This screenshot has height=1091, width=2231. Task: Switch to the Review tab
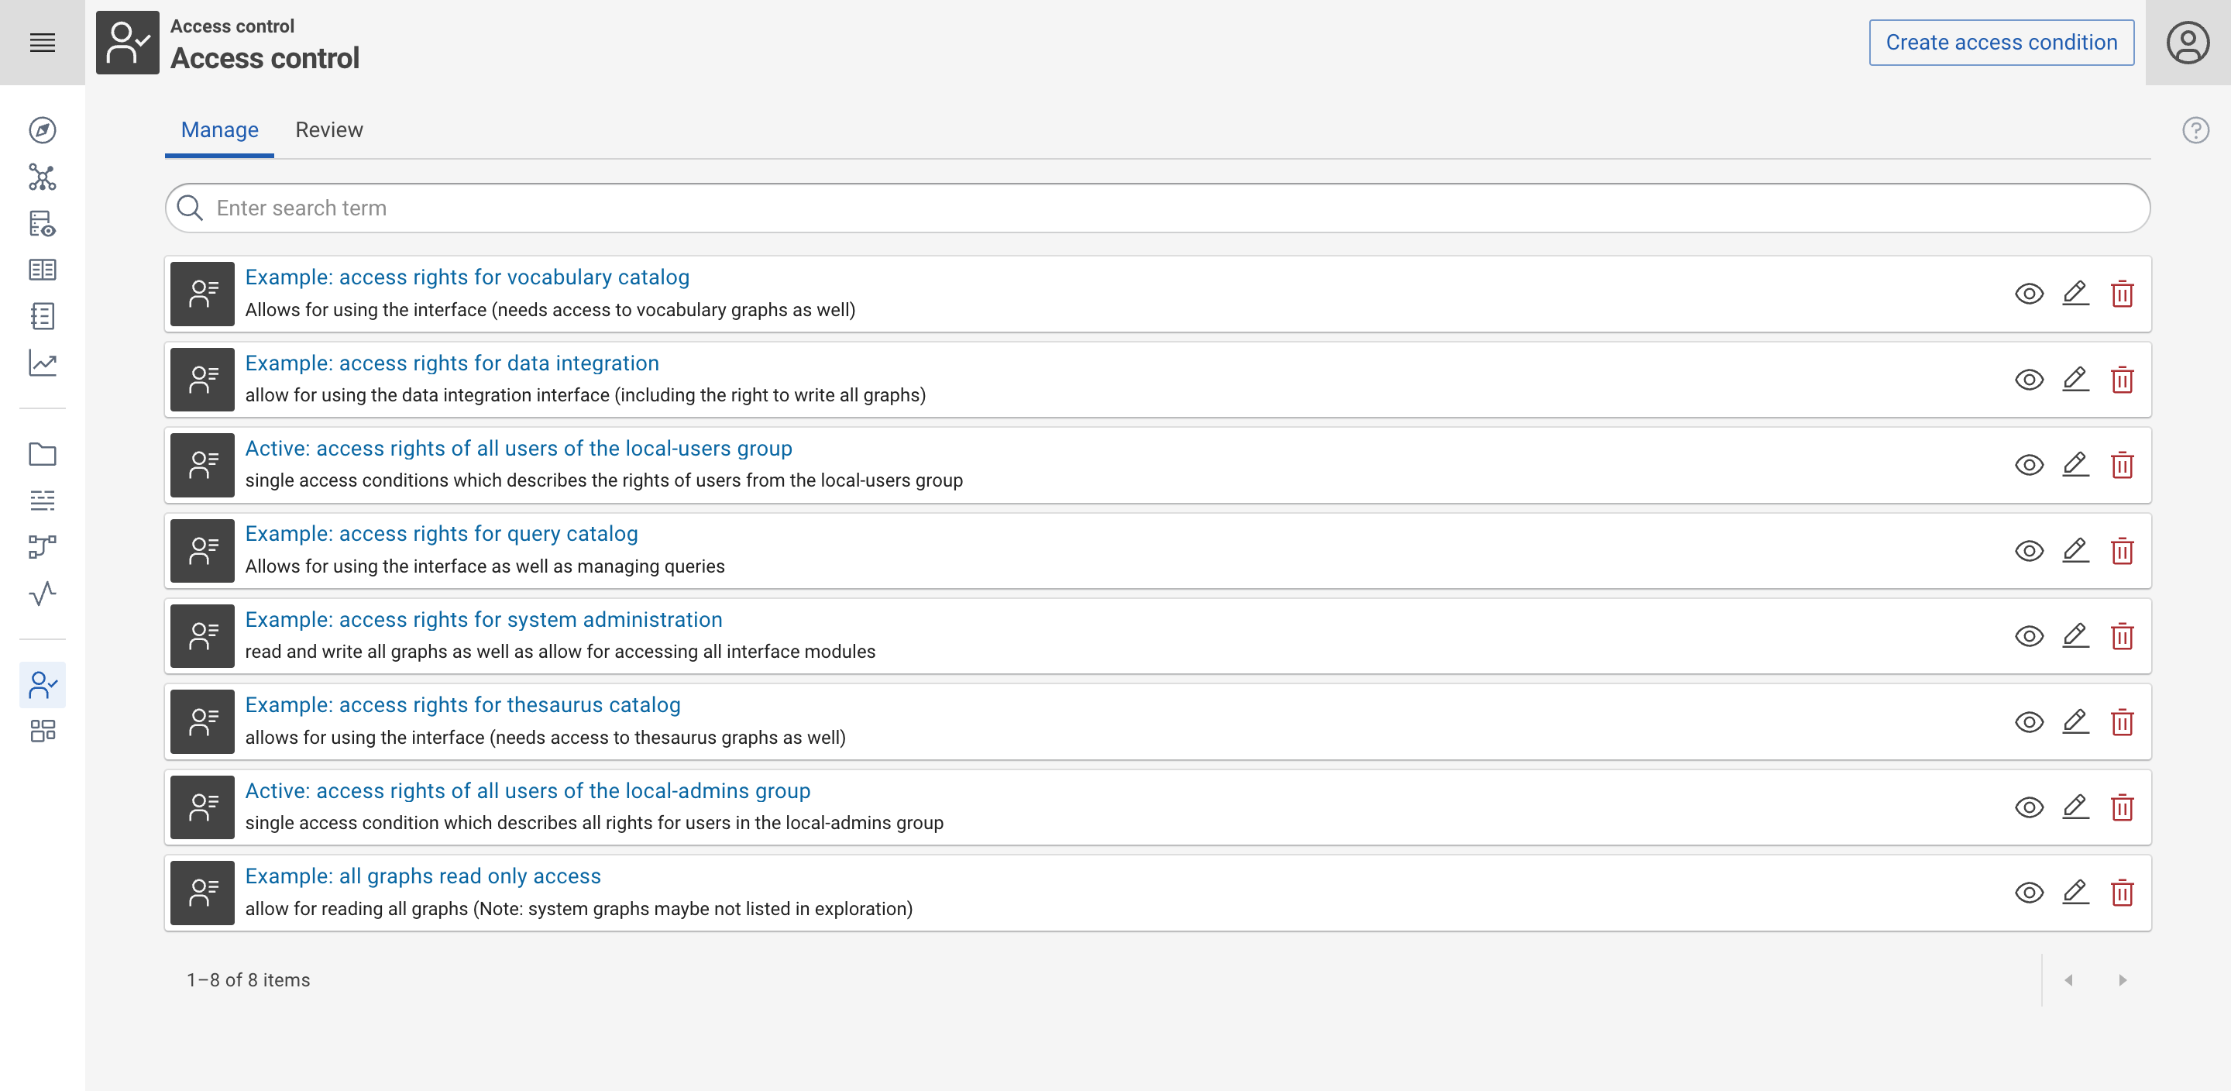[329, 130]
